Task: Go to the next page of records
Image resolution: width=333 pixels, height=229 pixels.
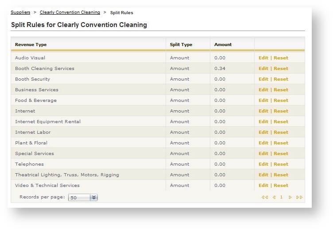Action: (x=290, y=198)
